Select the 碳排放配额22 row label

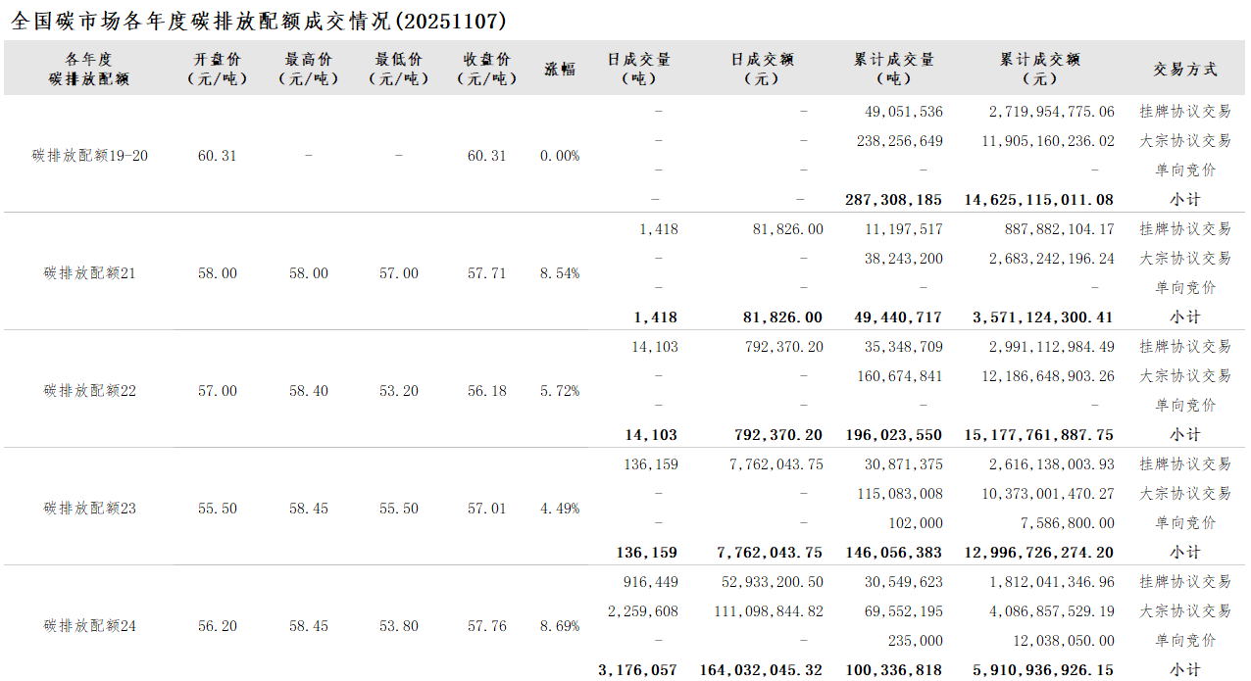(90, 391)
